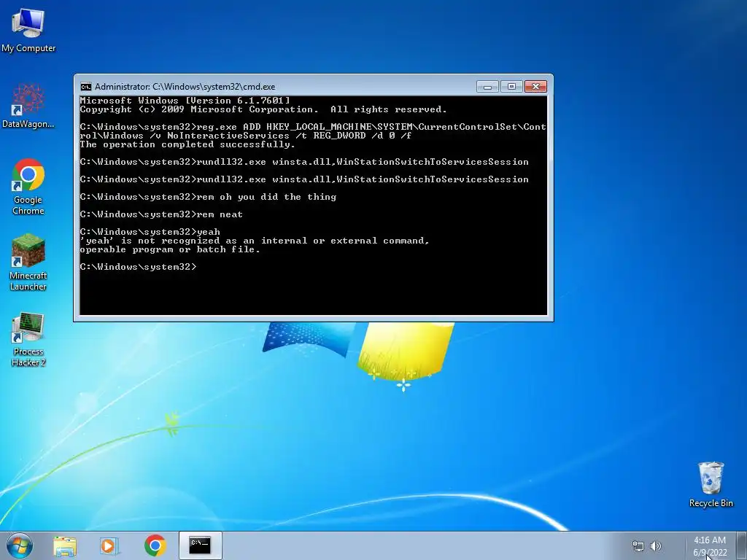Viewport: 747px width, 560px height.
Task: Close the Administrator cmd.exe window
Action: tap(535, 87)
